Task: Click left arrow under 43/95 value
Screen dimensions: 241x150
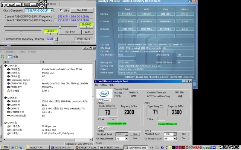Action: point(47,34)
